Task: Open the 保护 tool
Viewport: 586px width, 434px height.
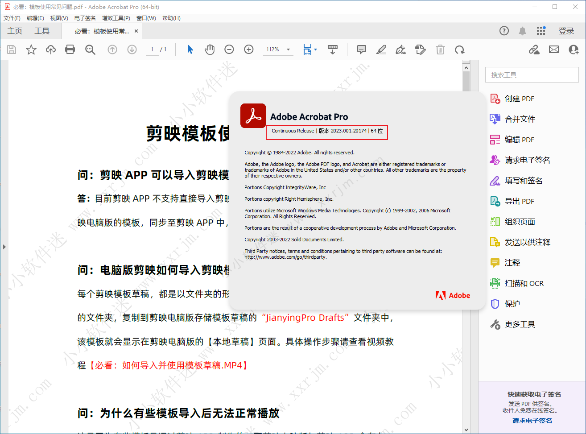Action: pyautogui.click(x=505, y=304)
